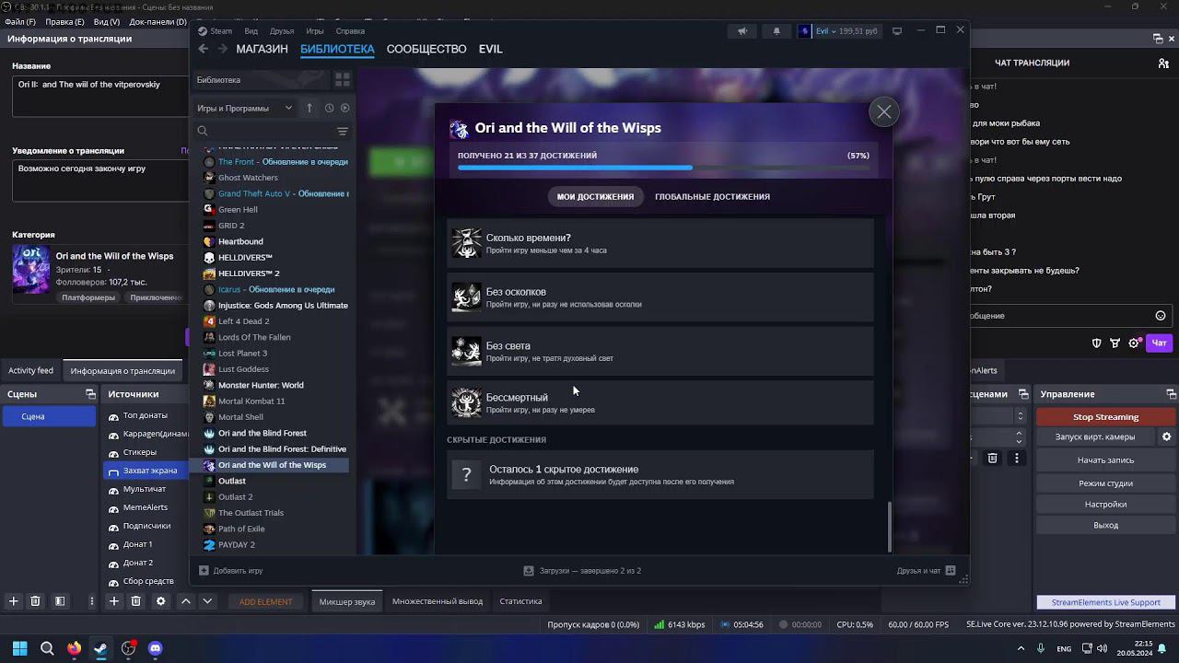Click the hidden achievement question mark
Screen dimensions: 1179x663
[x=466, y=474]
